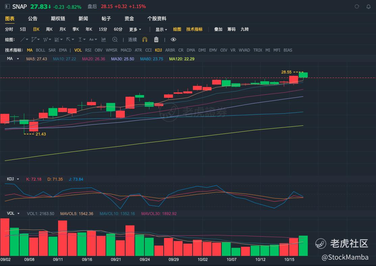Click the 叠加 overlay button

[x=218, y=29]
